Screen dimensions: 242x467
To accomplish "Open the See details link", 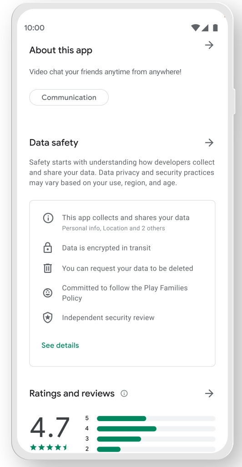I will coord(60,346).
